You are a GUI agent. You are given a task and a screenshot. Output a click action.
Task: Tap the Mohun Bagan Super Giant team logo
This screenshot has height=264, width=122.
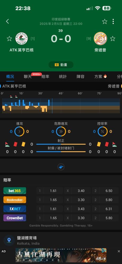[21, 39]
